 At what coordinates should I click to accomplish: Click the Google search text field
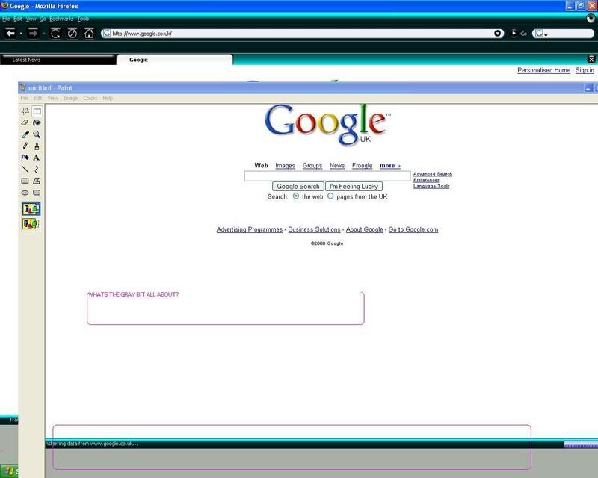327,176
